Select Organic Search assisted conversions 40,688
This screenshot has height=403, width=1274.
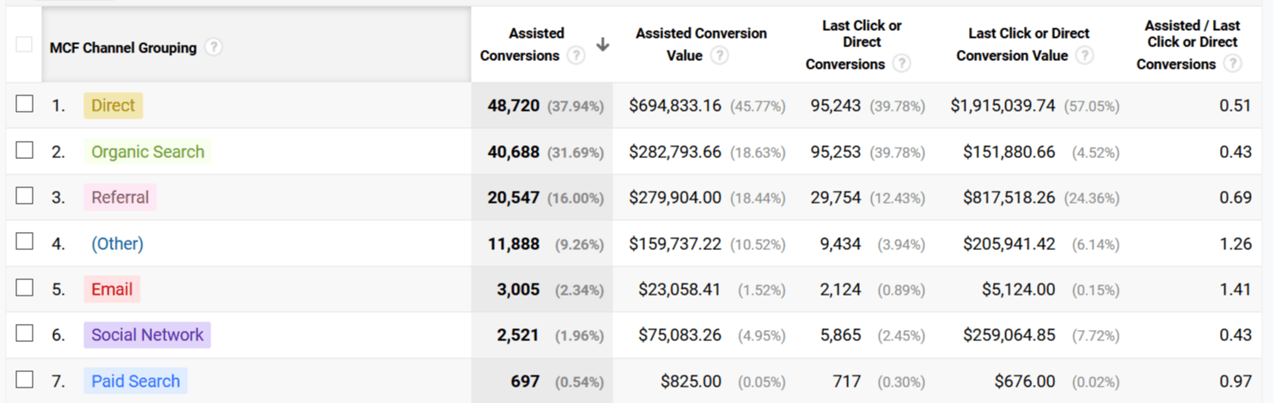click(x=514, y=152)
